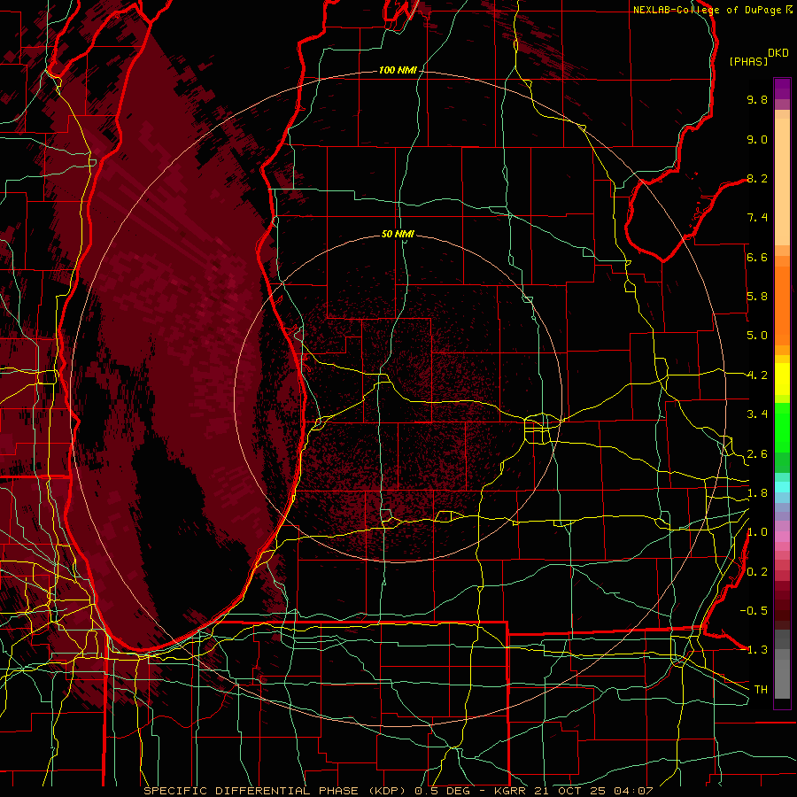The image size is (797, 797).
Task: Click the 7.4 scale value
Action: click(757, 218)
